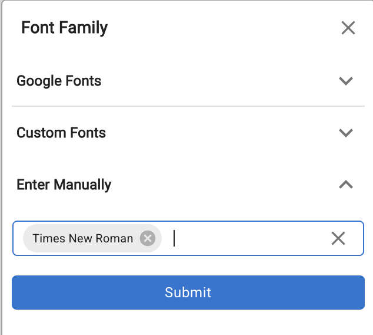Focus the manual font text input

click(247, 238)
